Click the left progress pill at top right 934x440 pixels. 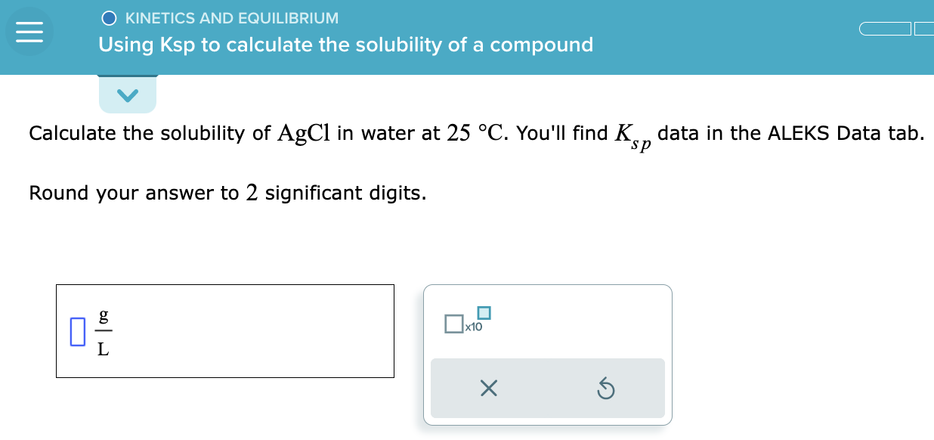(x=886, y=28)
